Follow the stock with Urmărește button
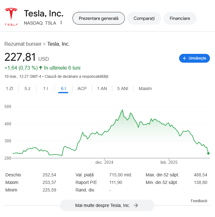The image size is (215, 217). point(195,58)
